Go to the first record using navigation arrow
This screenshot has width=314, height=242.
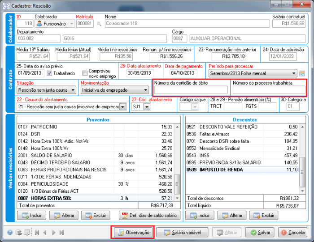click(37, 233)
